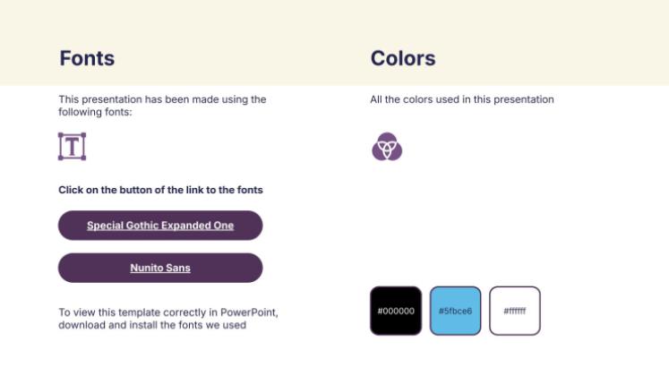Click the bold 'Click on the button' instruction
Screen dimensions: 669x376
coord(160,190)
